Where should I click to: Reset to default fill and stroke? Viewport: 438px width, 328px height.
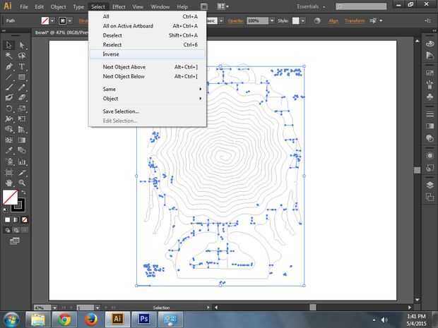[6, 209]
